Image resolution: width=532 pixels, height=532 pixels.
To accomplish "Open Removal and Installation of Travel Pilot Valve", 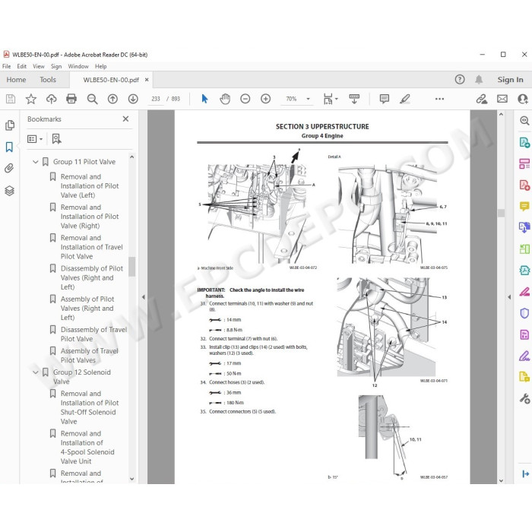I will click(x=92, y=247).
